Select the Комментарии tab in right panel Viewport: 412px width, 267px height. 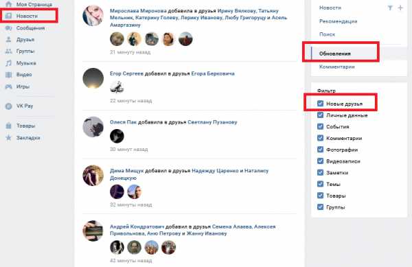(337, 67)
